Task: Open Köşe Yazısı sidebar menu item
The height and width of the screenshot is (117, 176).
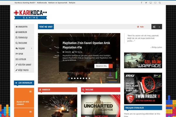Action: pos(24,70)
